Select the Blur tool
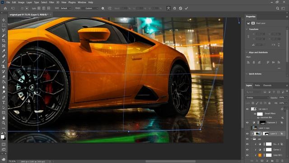The width and height of the screenshot is (289, 163). (4, 87)
